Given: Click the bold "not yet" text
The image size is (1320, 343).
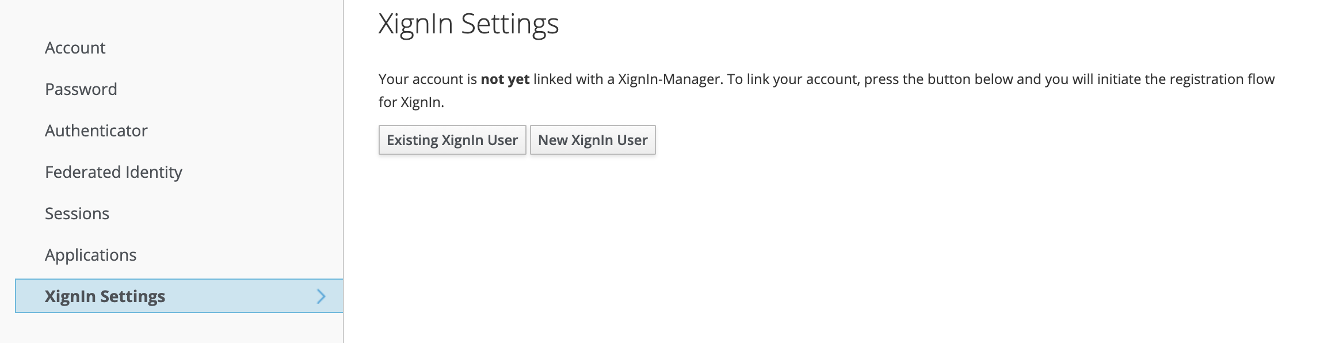Looking at the screenshot, I should coord(505,79).
